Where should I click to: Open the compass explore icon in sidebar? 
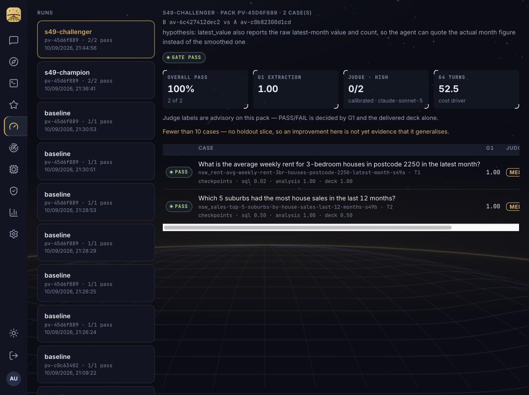(14, 62)
